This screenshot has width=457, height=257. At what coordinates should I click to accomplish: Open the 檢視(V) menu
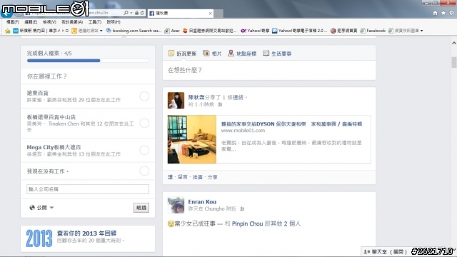(x=49, y=22)
